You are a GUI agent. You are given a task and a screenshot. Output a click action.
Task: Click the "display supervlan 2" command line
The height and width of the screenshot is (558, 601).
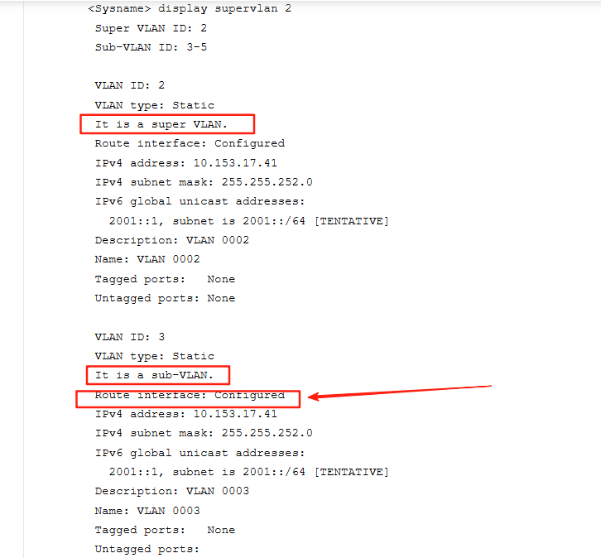click(x=189, y=9)
